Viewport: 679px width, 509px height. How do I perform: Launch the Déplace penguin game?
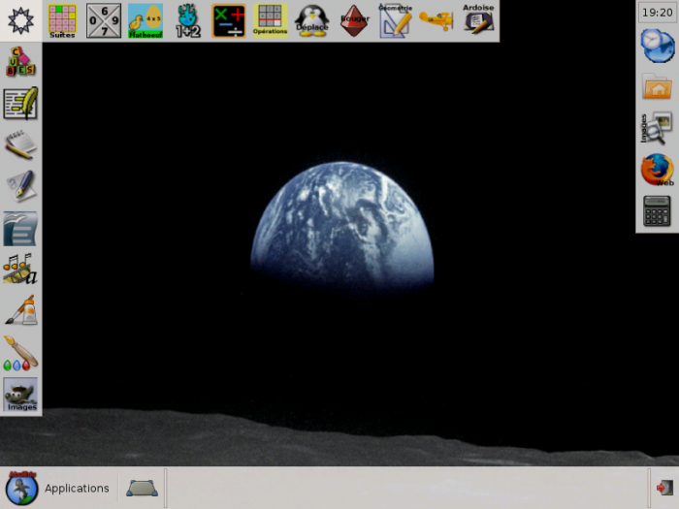[x=311, y=20]
